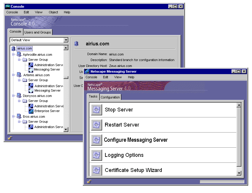This screenshot has height=193, width=252.
Task: Click the tree scrollbar up arrow
Action: 66,48
